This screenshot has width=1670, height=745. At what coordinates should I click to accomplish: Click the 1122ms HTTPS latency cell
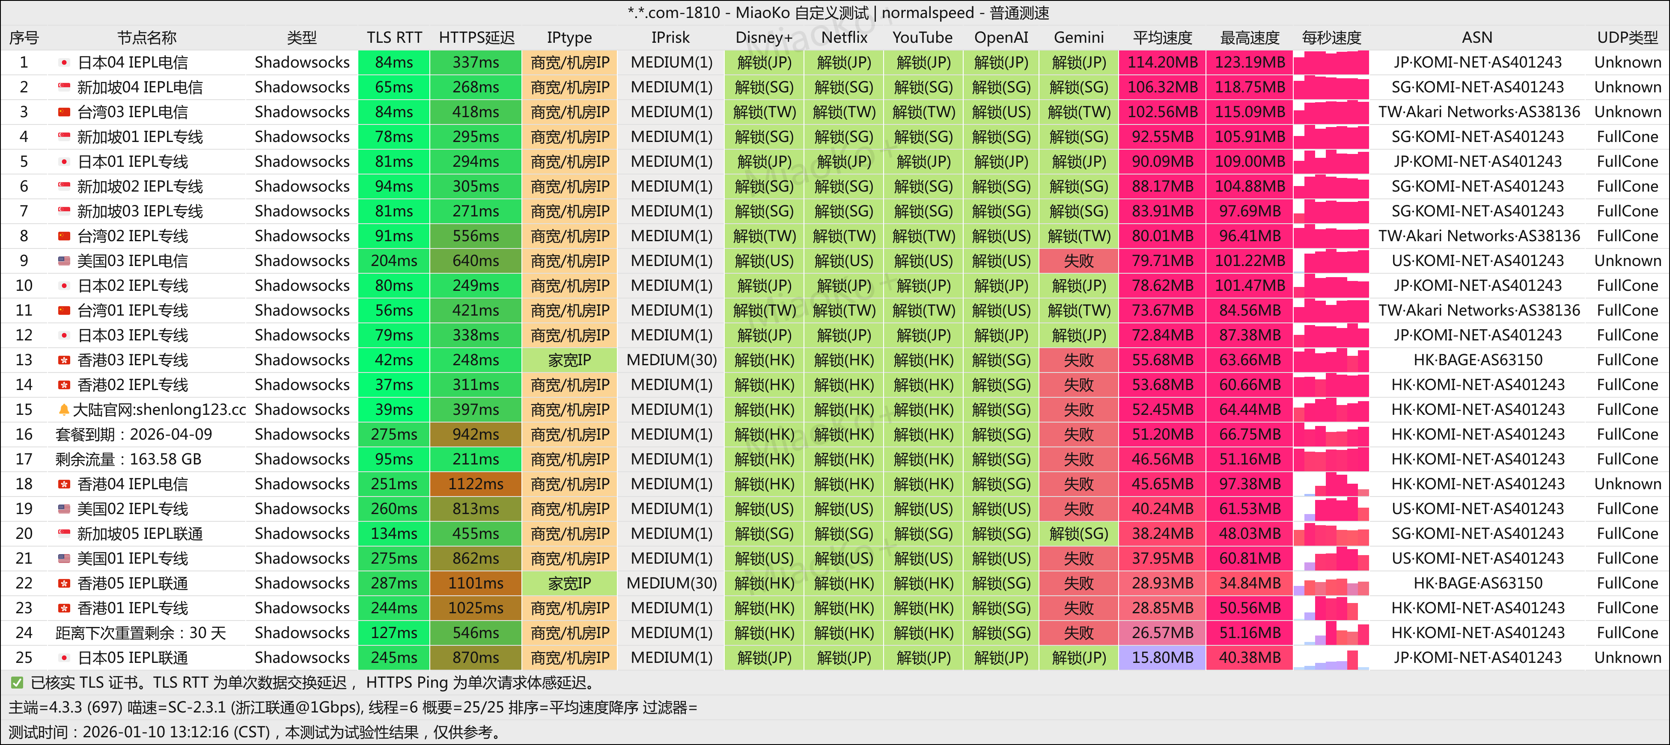476,484
